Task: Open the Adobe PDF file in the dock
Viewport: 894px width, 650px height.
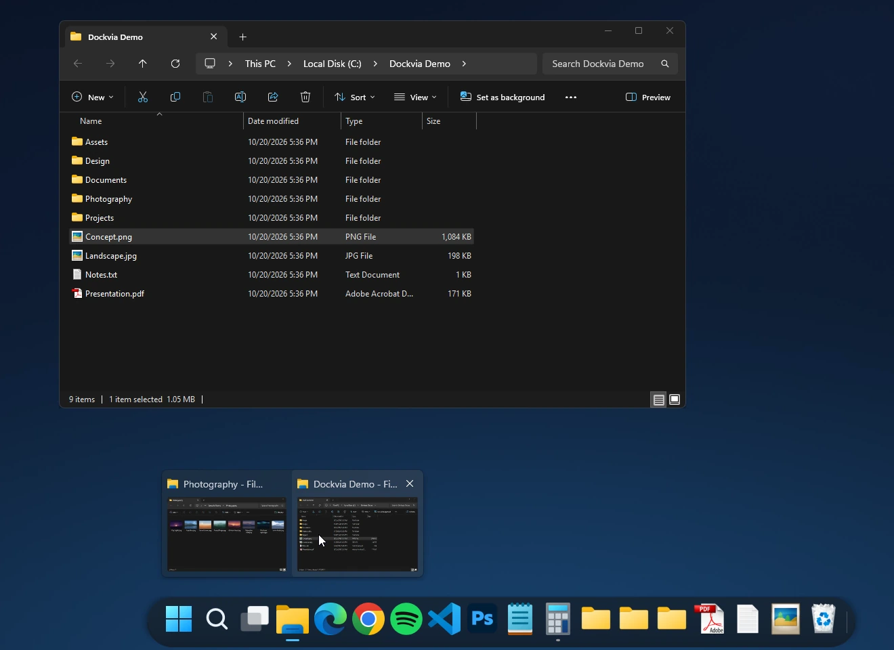Action: click(x=710, y=619)
